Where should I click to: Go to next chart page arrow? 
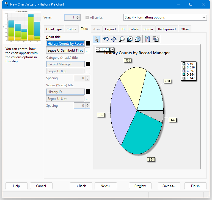click(111, 49)
